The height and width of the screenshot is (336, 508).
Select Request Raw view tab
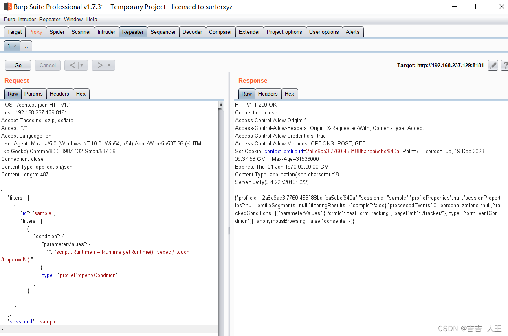click(x=13, y=94)
